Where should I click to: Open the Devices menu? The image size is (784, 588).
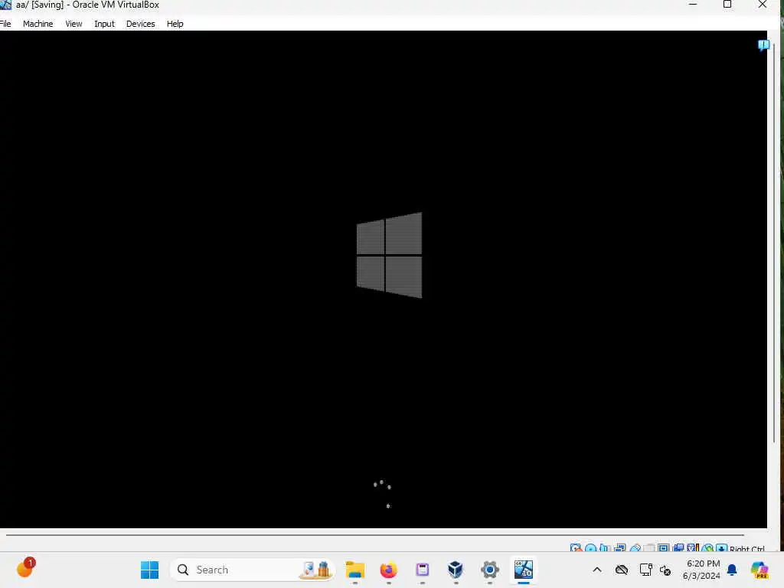coord(141,24)
